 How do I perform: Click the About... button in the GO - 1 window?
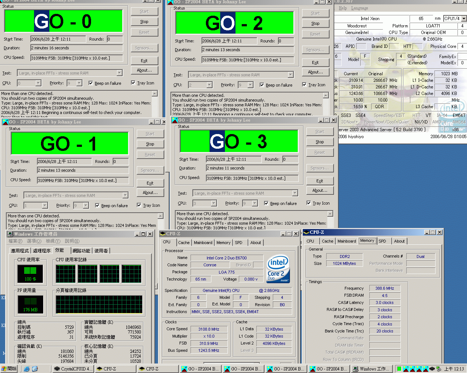coord(150,193)
